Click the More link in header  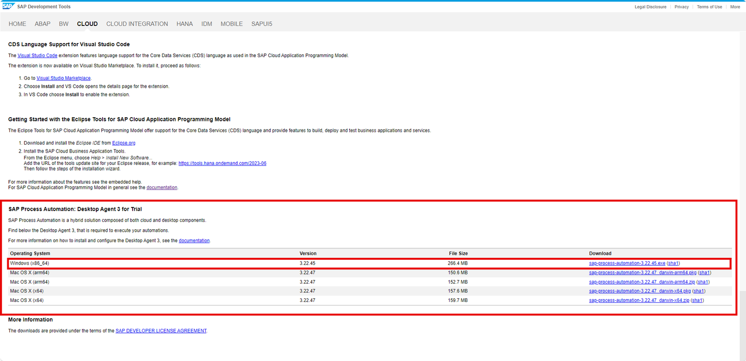click(x=735, y=7)
